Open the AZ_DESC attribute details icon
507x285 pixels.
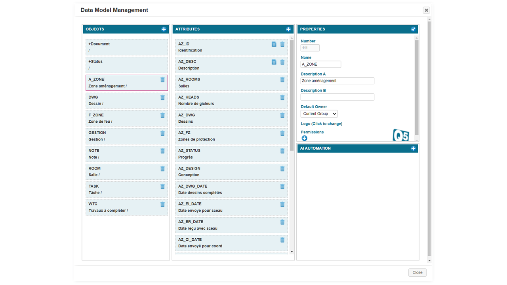tap(274, 62)
